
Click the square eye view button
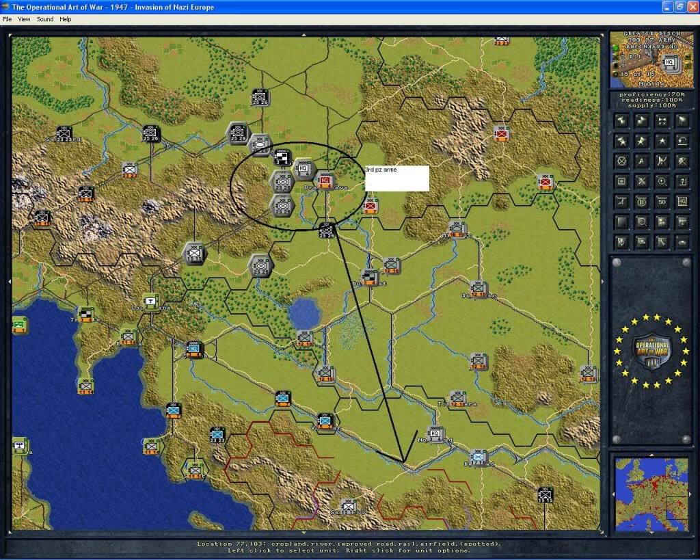(x=621, y=181)
